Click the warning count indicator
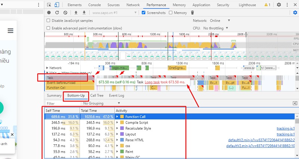The image size is (299, 159). pyautogui.click(x=267, y=5)
